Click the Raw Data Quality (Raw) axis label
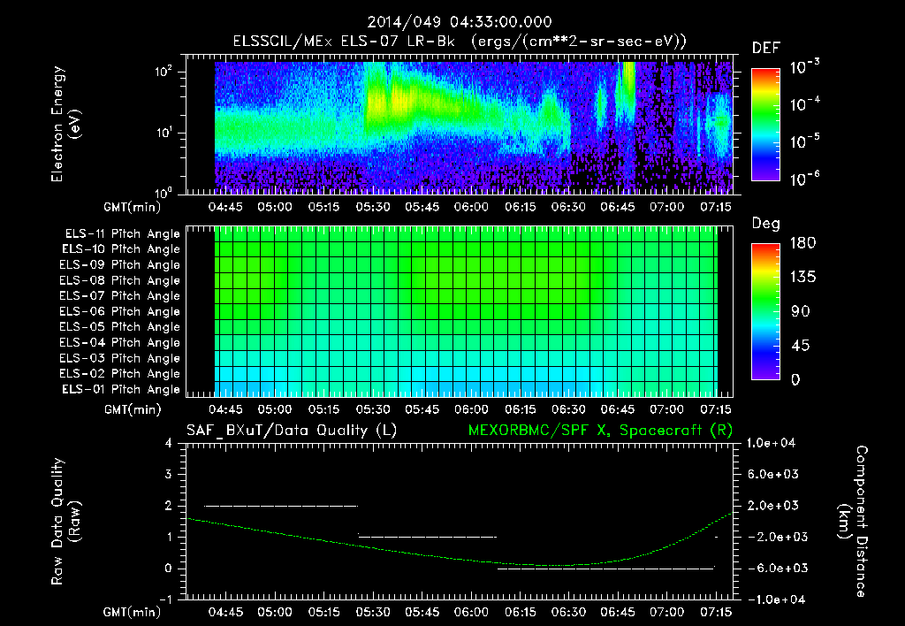 (65, 522)
